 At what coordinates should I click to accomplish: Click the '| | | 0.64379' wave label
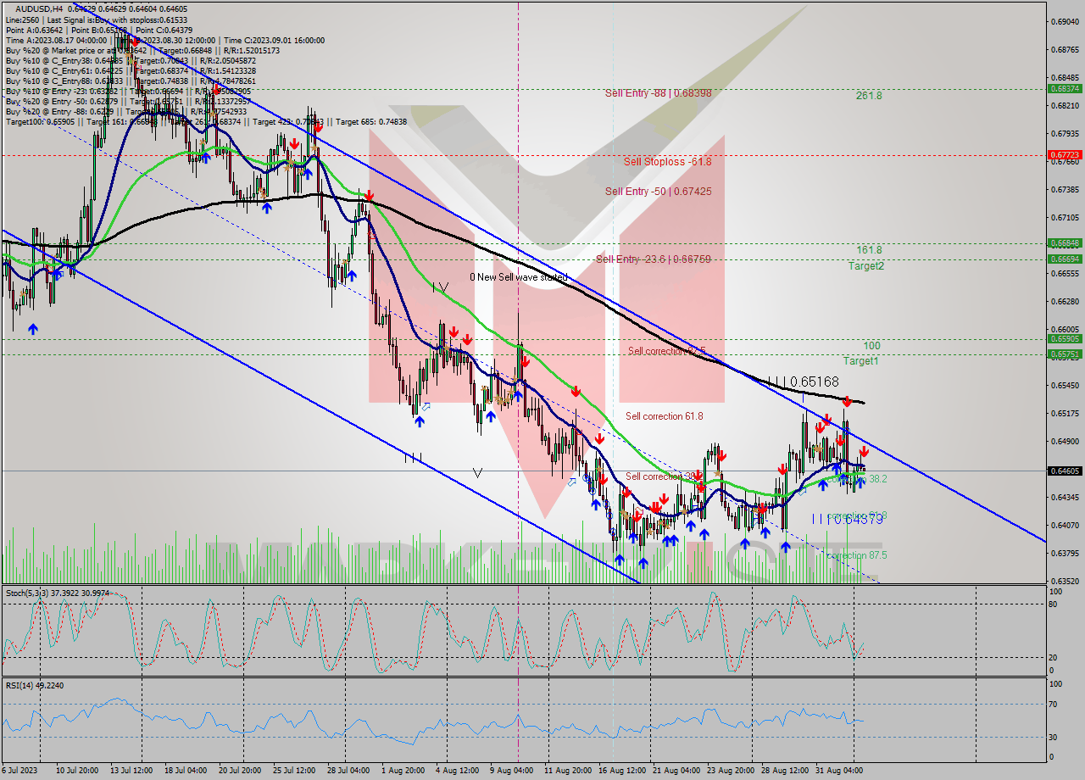coord(848,519)
